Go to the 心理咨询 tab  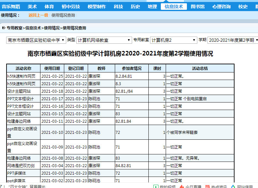tap(221, 7)
